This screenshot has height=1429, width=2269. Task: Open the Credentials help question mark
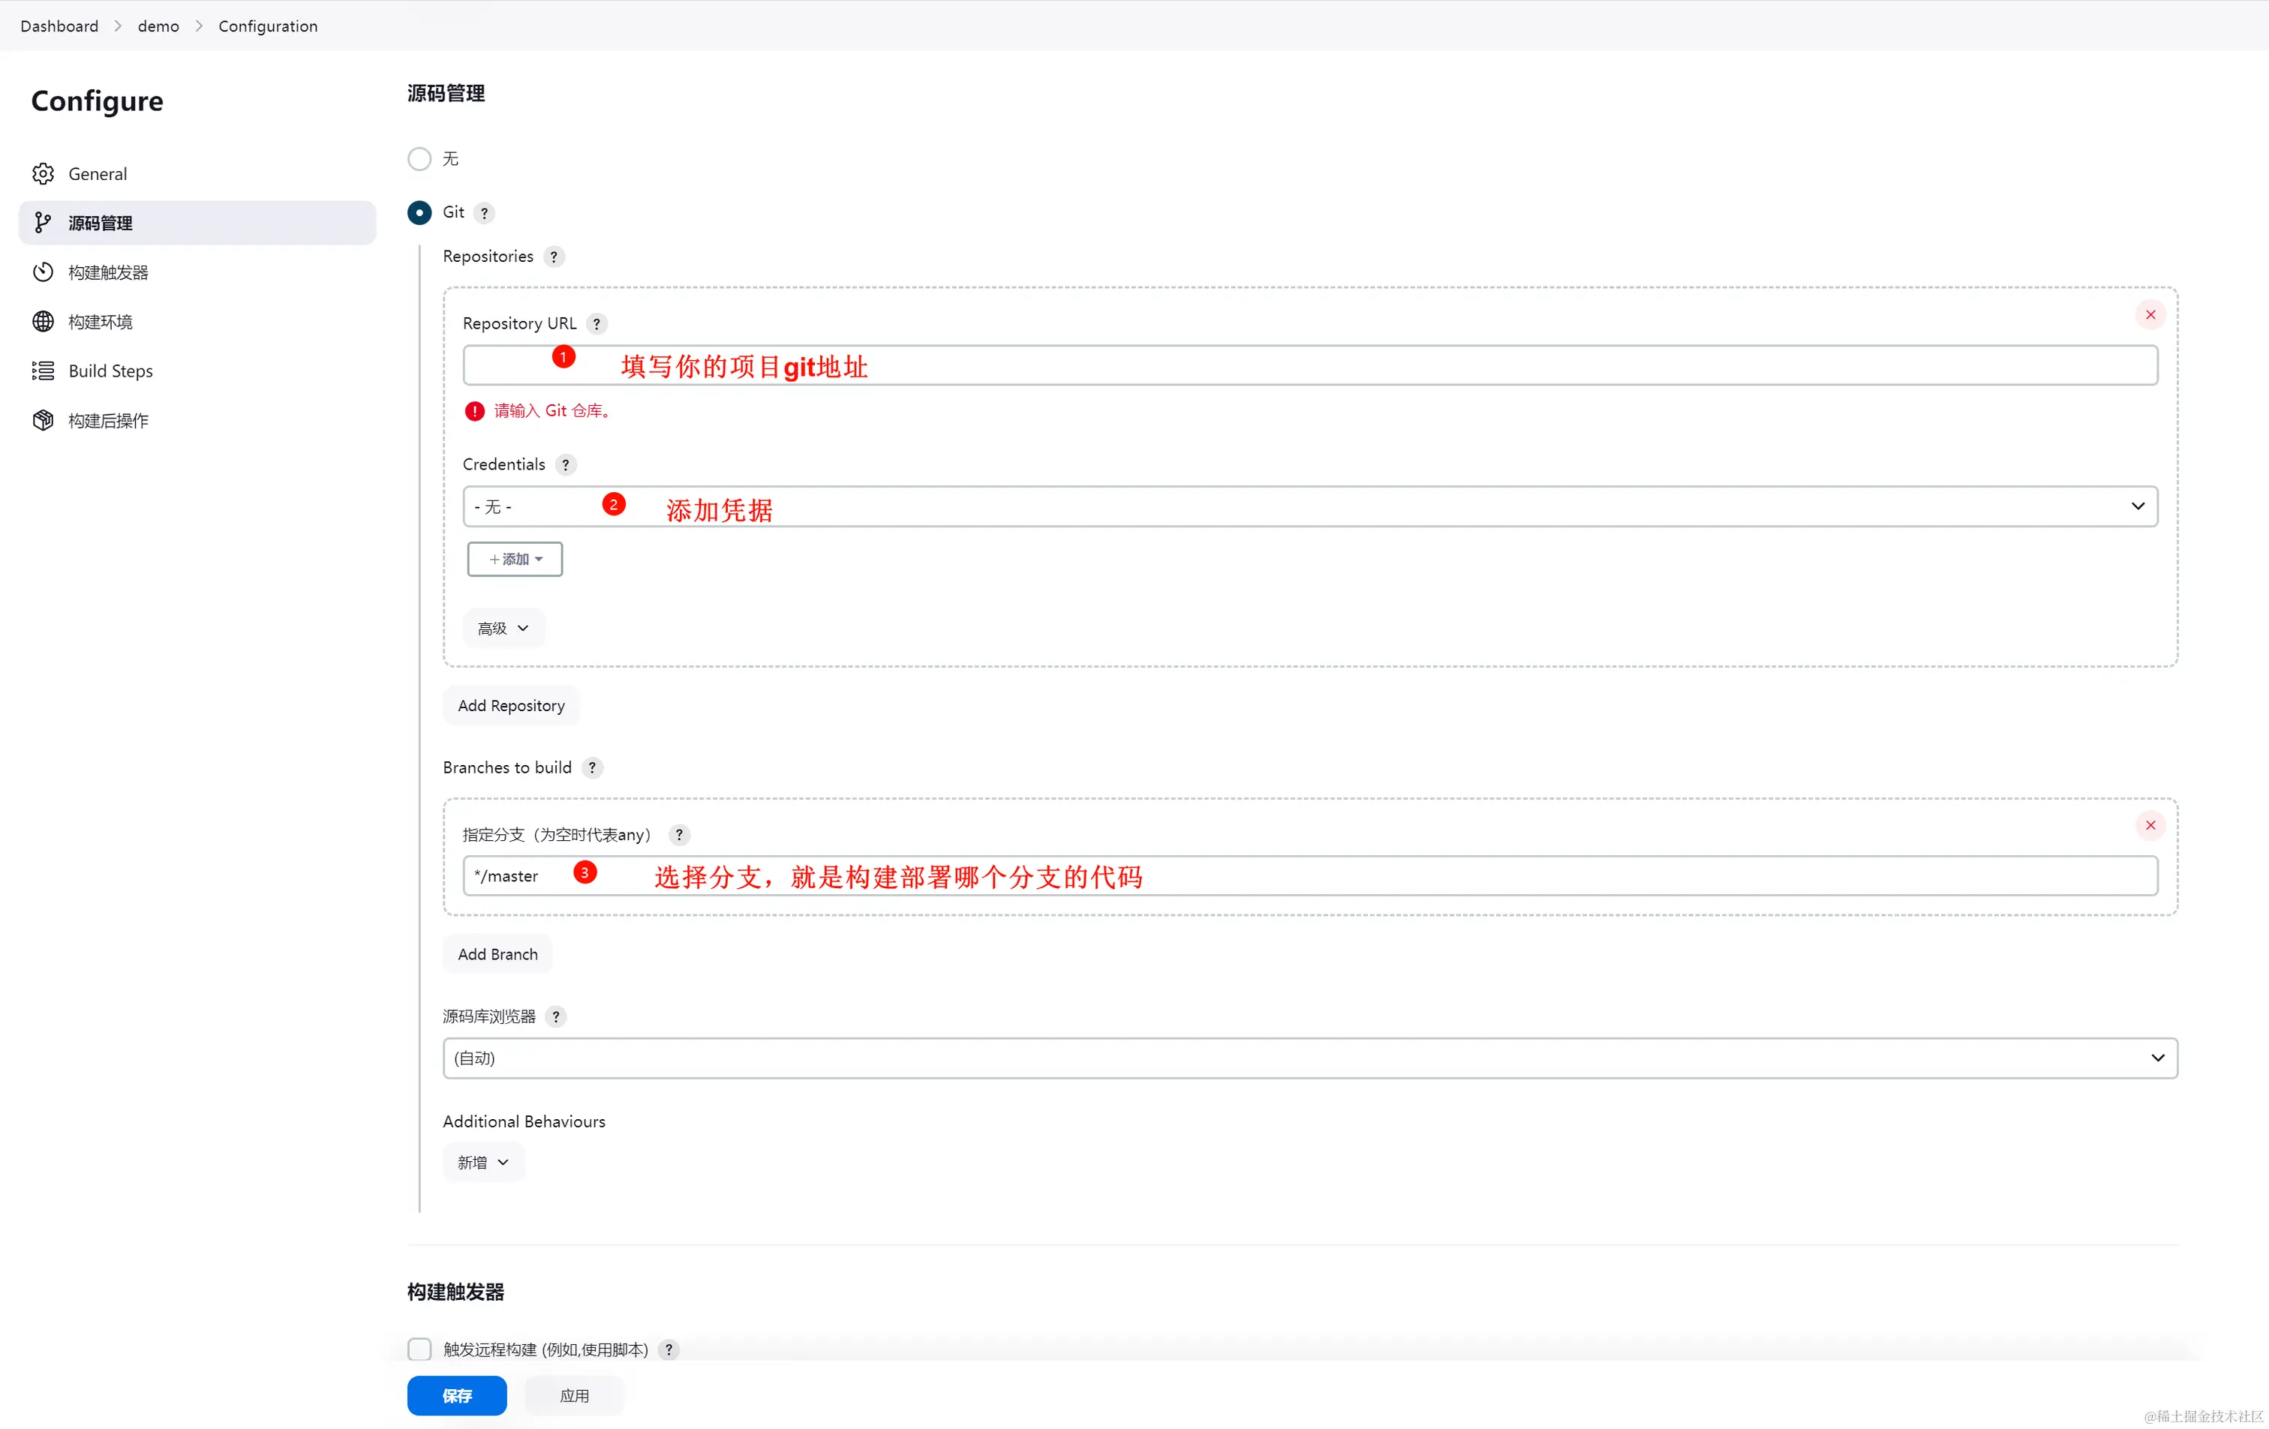coord(565,464)
